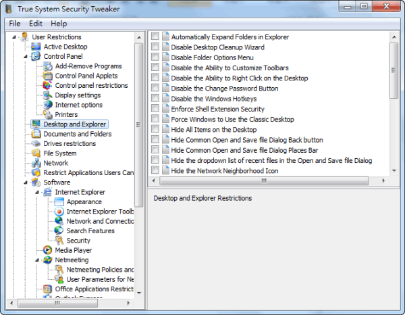The image size is (405, 315).
Task: Click Hide Common Dialog Back button entry
Action: pos(247,140)
